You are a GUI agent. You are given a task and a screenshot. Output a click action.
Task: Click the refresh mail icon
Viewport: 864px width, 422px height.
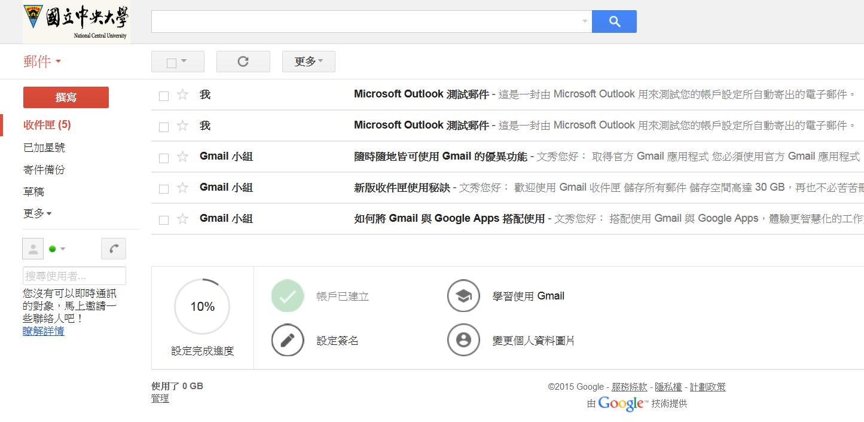243,62
